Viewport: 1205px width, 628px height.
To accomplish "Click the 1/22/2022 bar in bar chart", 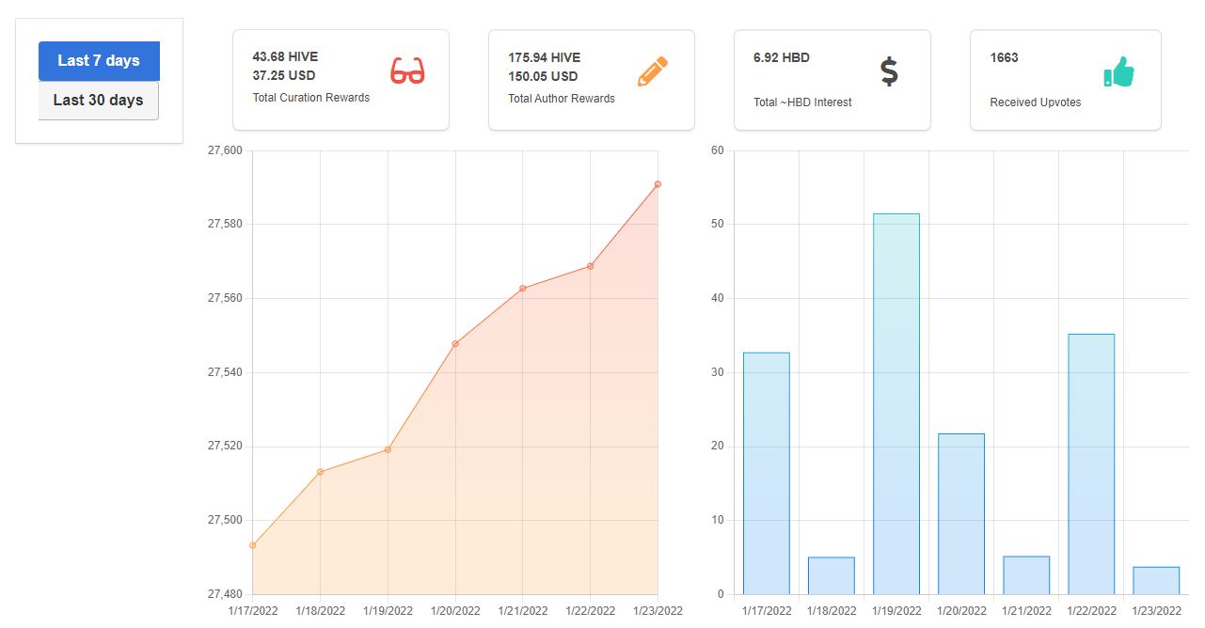I will tap(1091, 464).
